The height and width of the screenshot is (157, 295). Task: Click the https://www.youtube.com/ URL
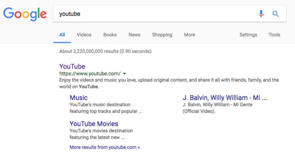[90, 73]
